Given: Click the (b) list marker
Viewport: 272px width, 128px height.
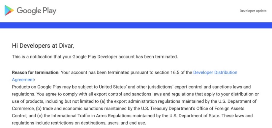Looking at the screenshot, I should [39, 108].
